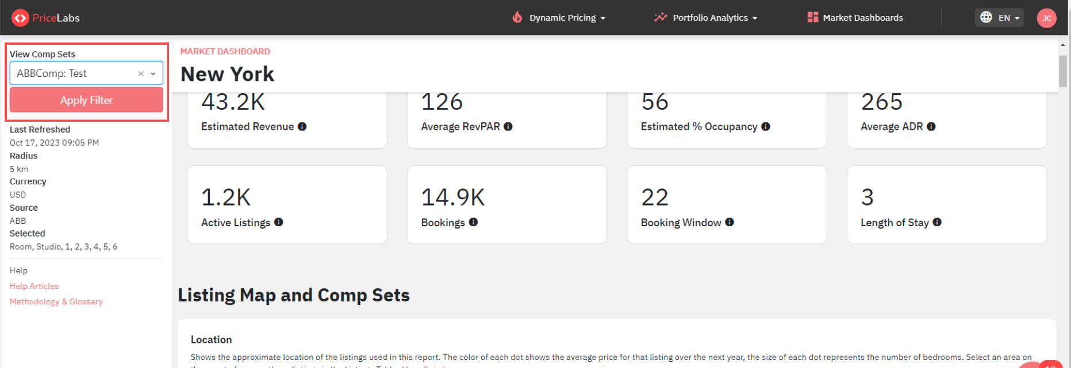The width and height of the screenshot is (1071, 368).
Task: Click the page vertical scrollbar thumb
Action: (x=1063, y=71)
